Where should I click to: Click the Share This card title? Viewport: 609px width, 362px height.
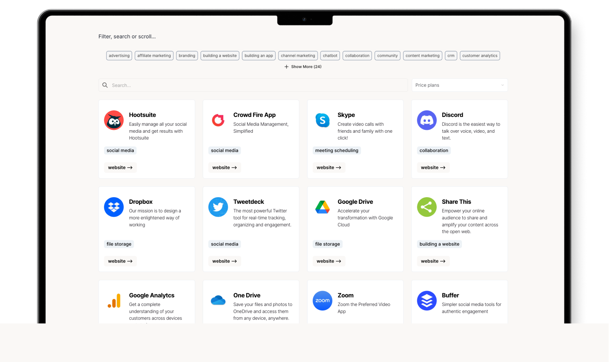tap(457, 202)
